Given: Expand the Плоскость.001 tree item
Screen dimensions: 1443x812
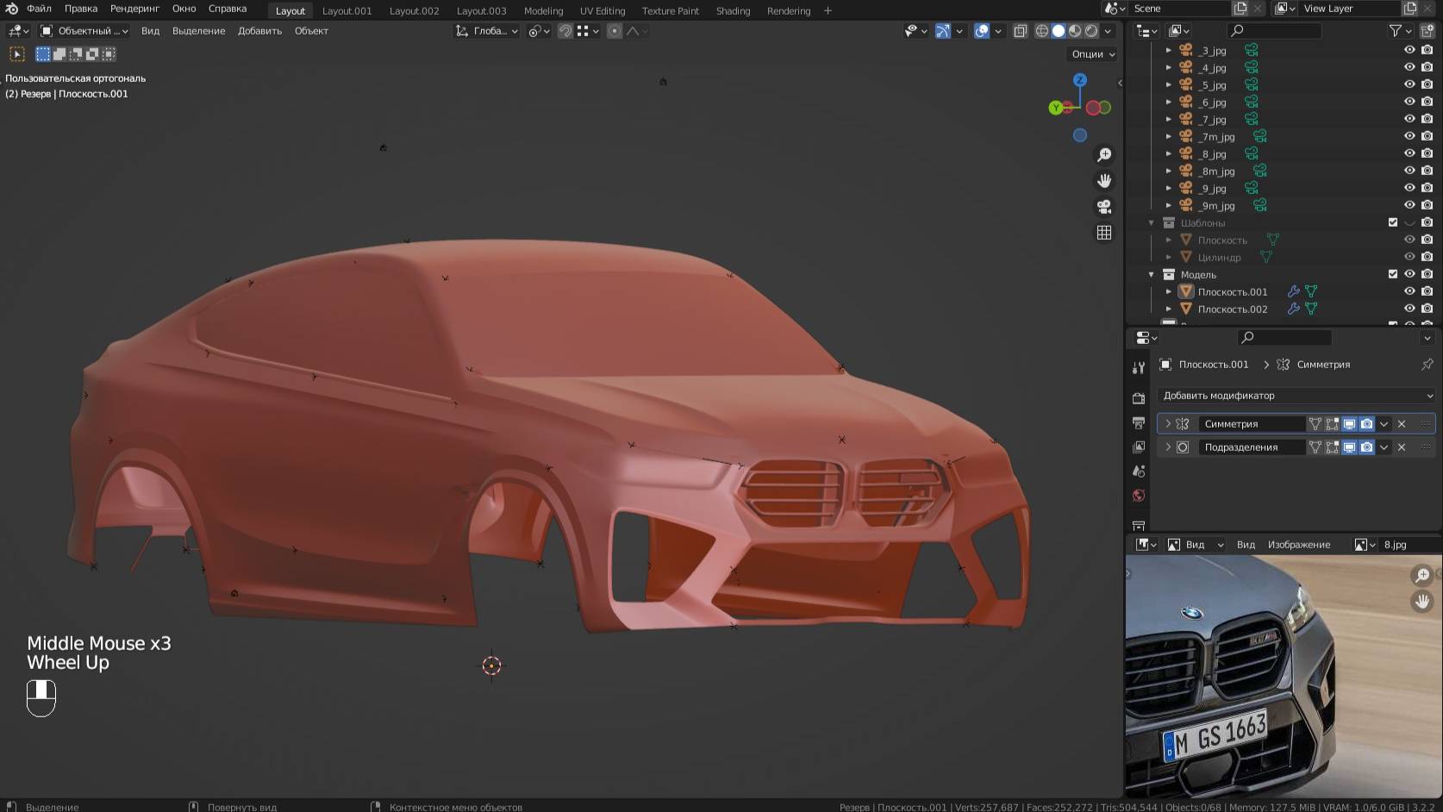Looking at the screenshot, I should pos(1169,291).
